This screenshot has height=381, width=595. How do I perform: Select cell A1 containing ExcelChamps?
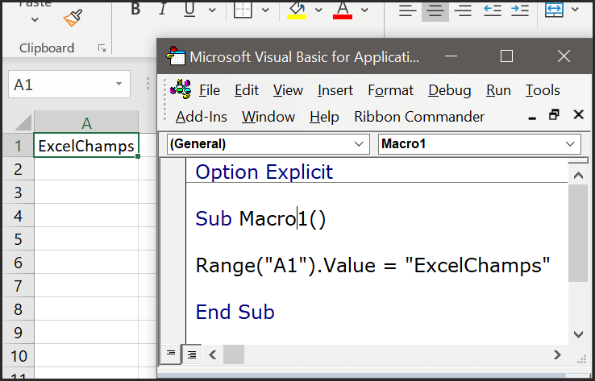pyautogui.click(x=85, y=146)
